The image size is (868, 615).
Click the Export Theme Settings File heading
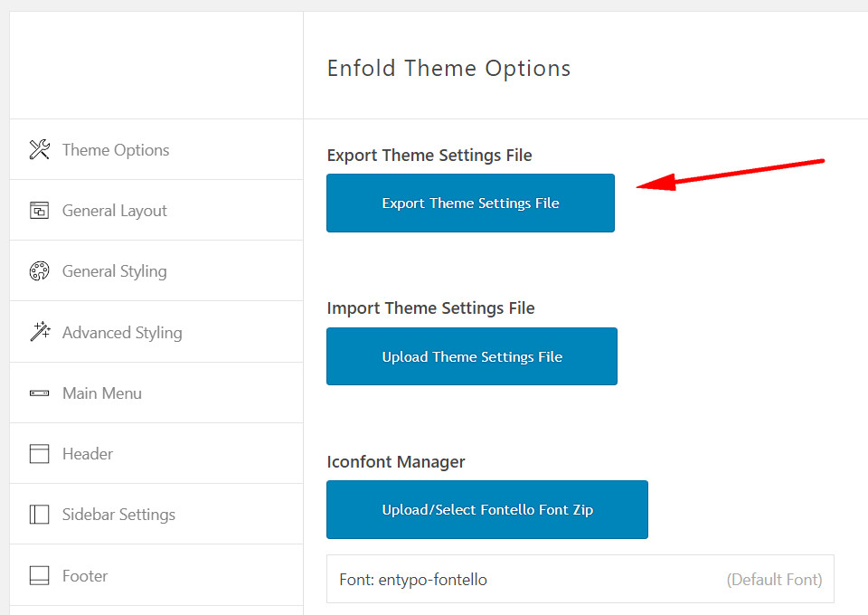pos(429,155)
